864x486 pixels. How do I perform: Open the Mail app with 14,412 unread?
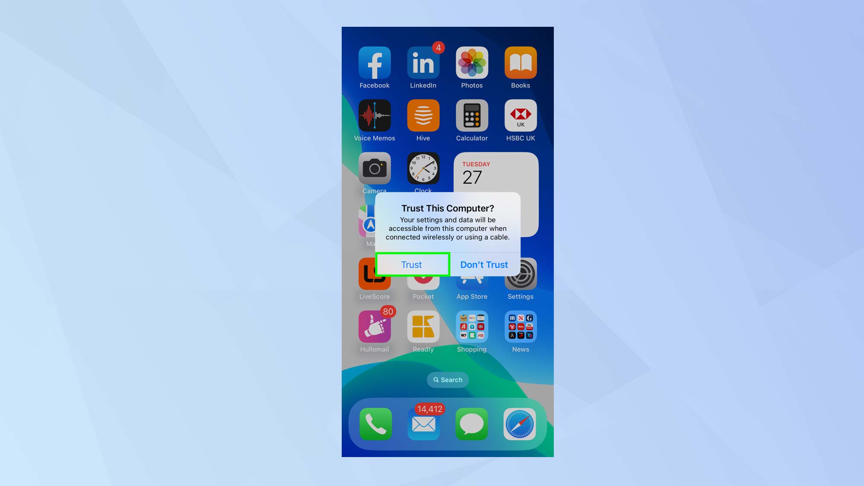(423, 423)
